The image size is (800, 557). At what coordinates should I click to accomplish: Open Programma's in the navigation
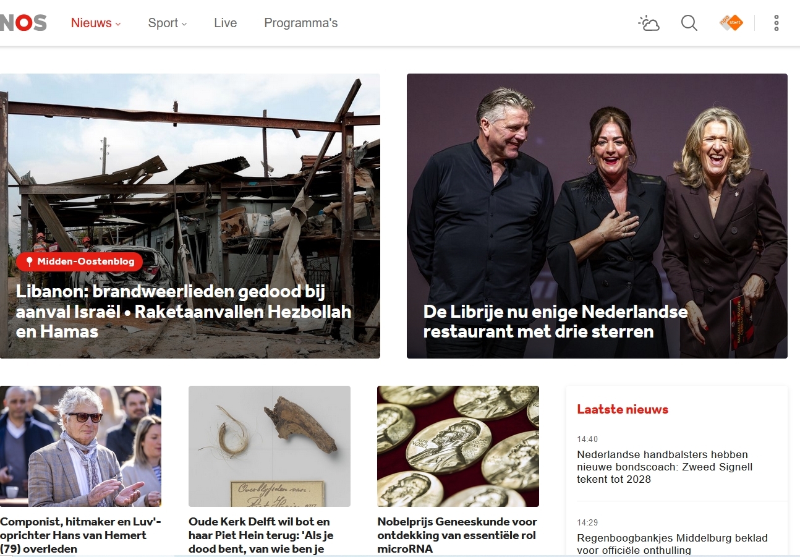(301, 23)
